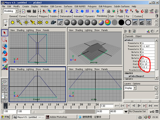This screenshot has width=160, height=120.
Task: Create an ambient light from shelf
Action: pyautogui.click(x=13, y=22)
